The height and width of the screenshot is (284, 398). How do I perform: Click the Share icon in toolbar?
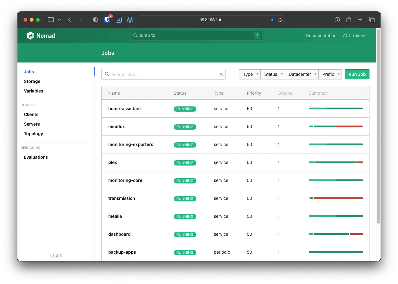(349, 20)
